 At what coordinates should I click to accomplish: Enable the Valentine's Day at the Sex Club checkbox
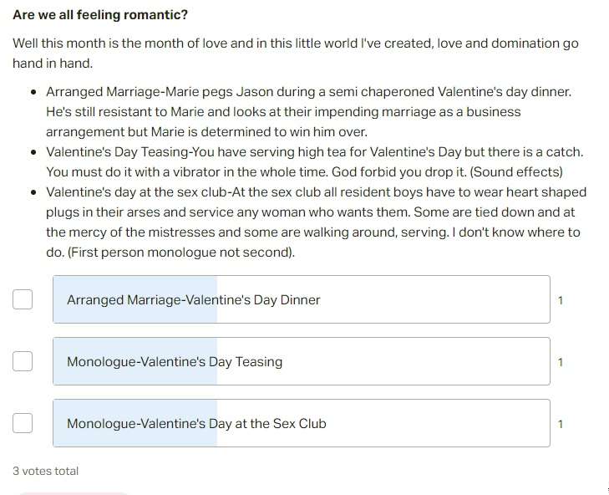click(x=23, y=423)
